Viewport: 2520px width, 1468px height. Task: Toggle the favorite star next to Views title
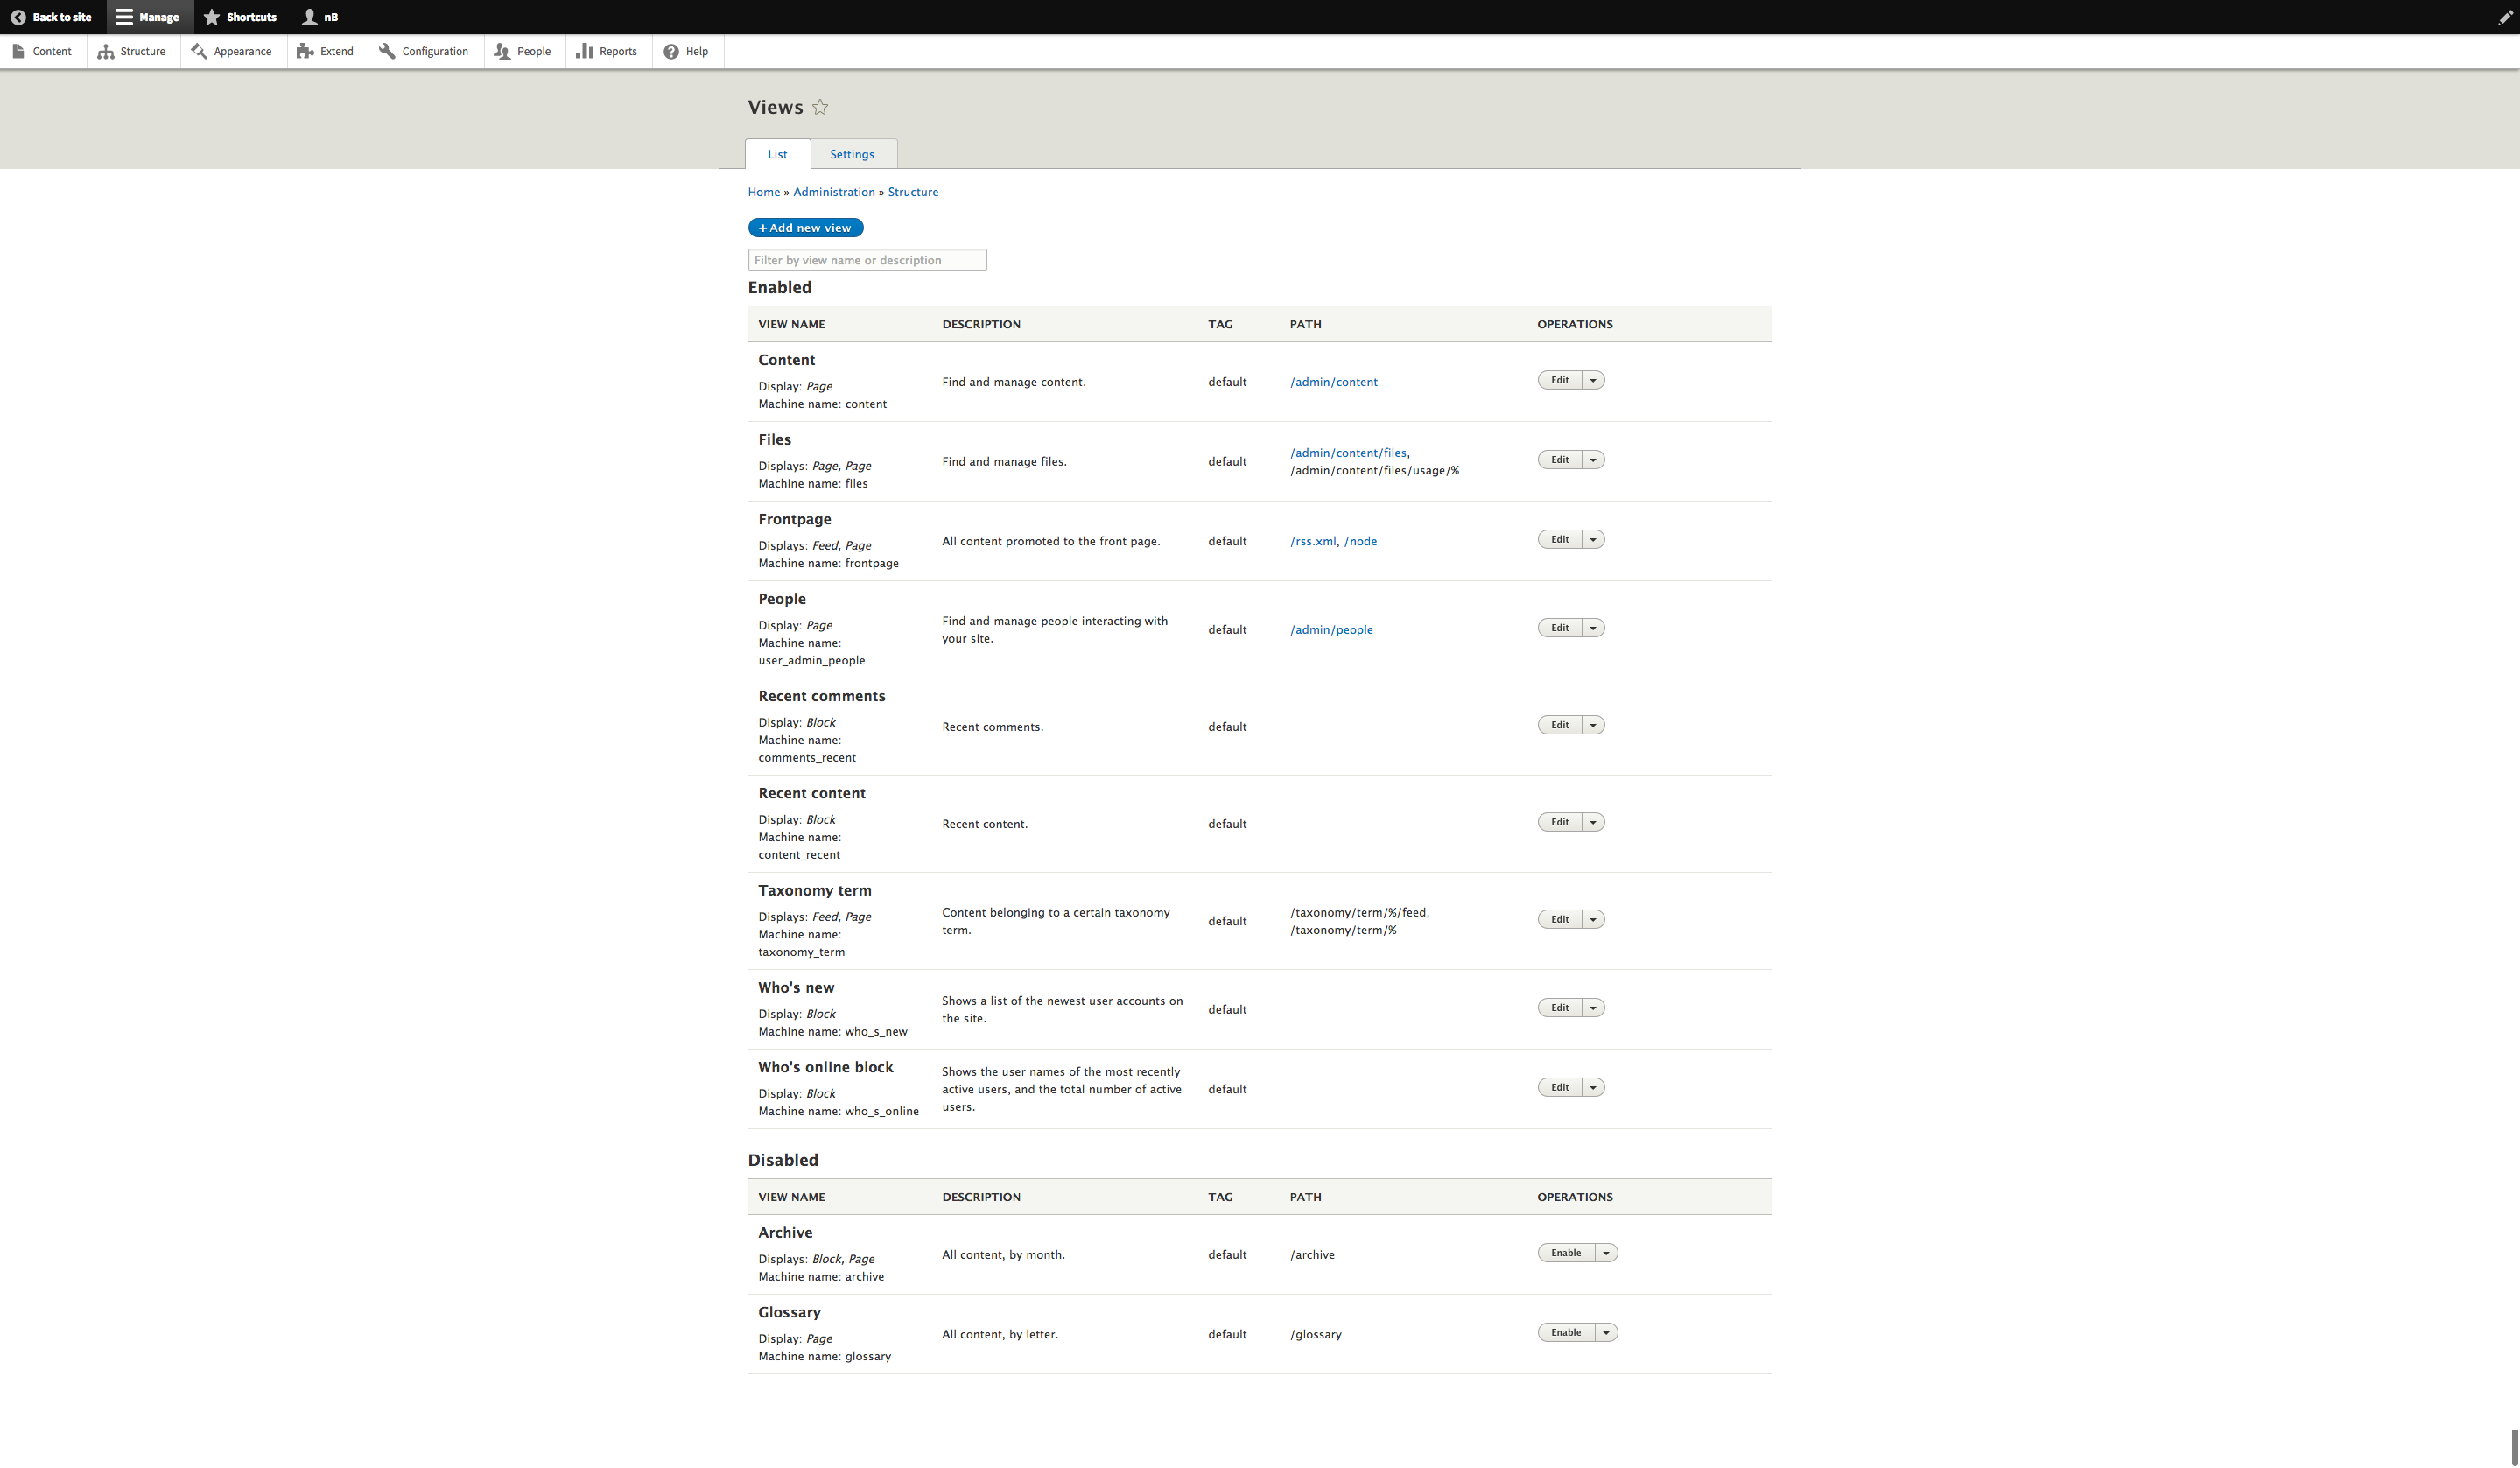820,107
